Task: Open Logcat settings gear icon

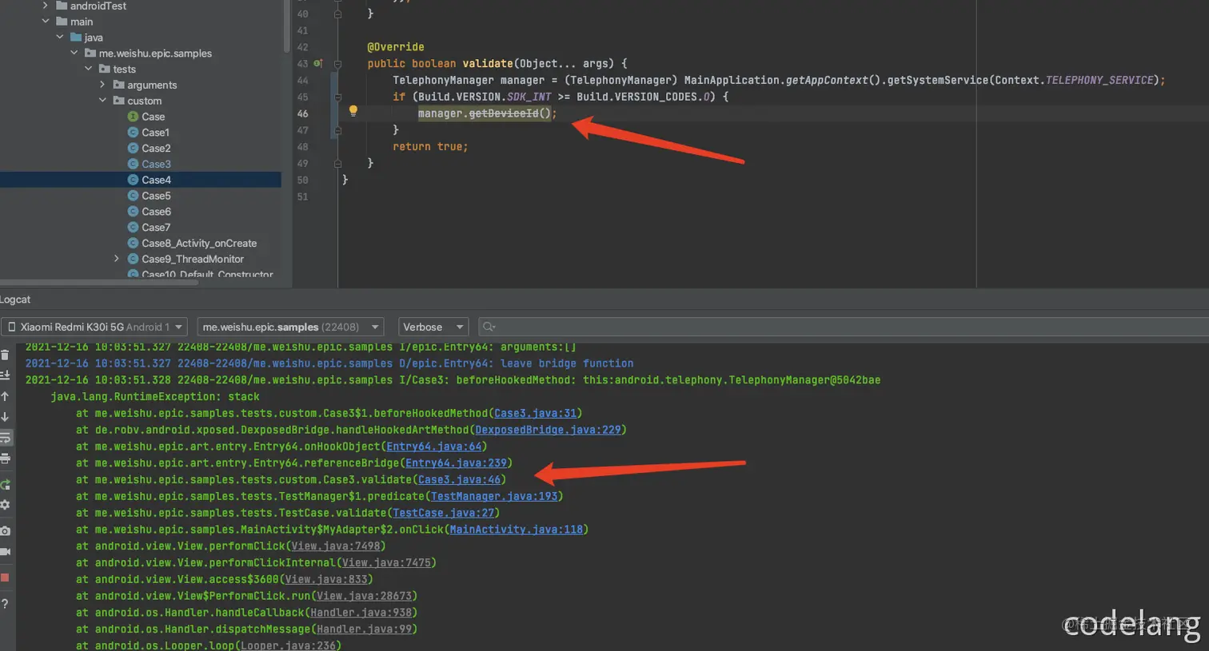Action: 5,505
